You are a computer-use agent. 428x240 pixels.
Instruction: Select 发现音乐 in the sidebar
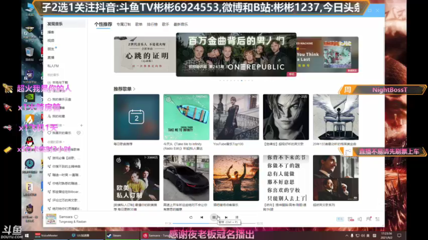pyautogui.click(x=64, y=24)
